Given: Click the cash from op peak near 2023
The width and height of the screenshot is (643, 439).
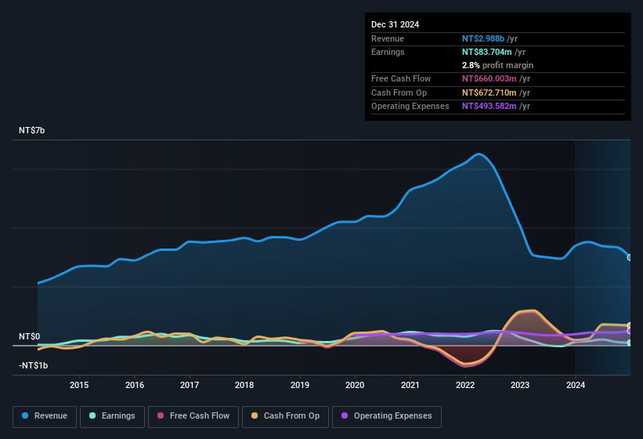Looking at the screenshot, I should 533,310.
